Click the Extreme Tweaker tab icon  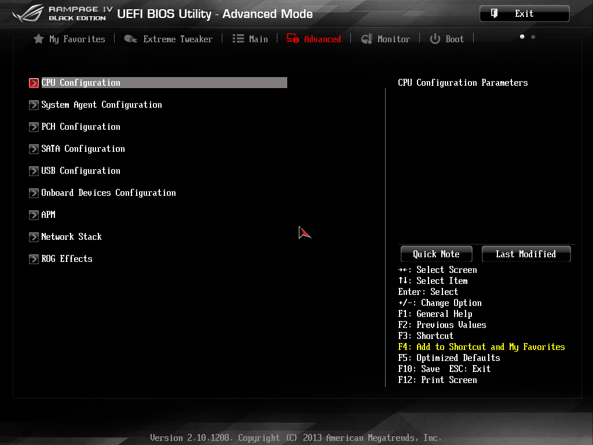130,39
